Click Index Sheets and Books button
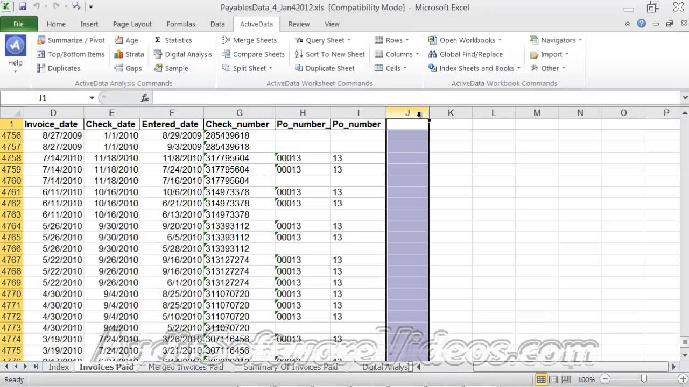The height and width of the screenshot is (387, 689). [474, 68]
